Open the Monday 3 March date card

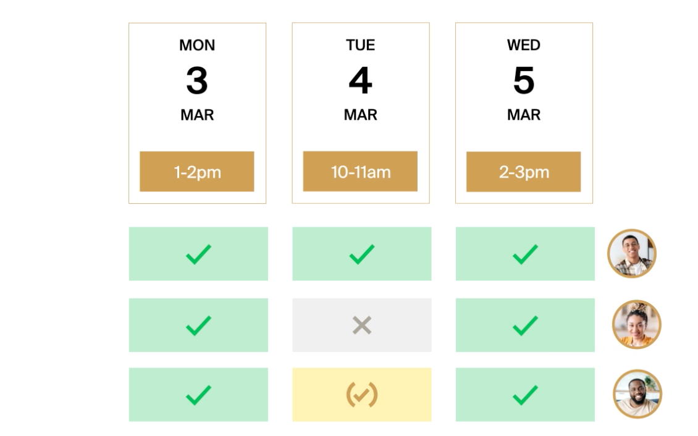197,80
